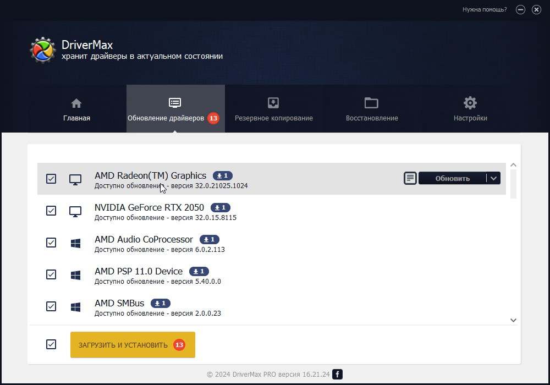Screen dimensions: 550x385
Task: Uncheck the AMD Radeon(TM) Graphics checkbox
Action: tap(51, 179)
